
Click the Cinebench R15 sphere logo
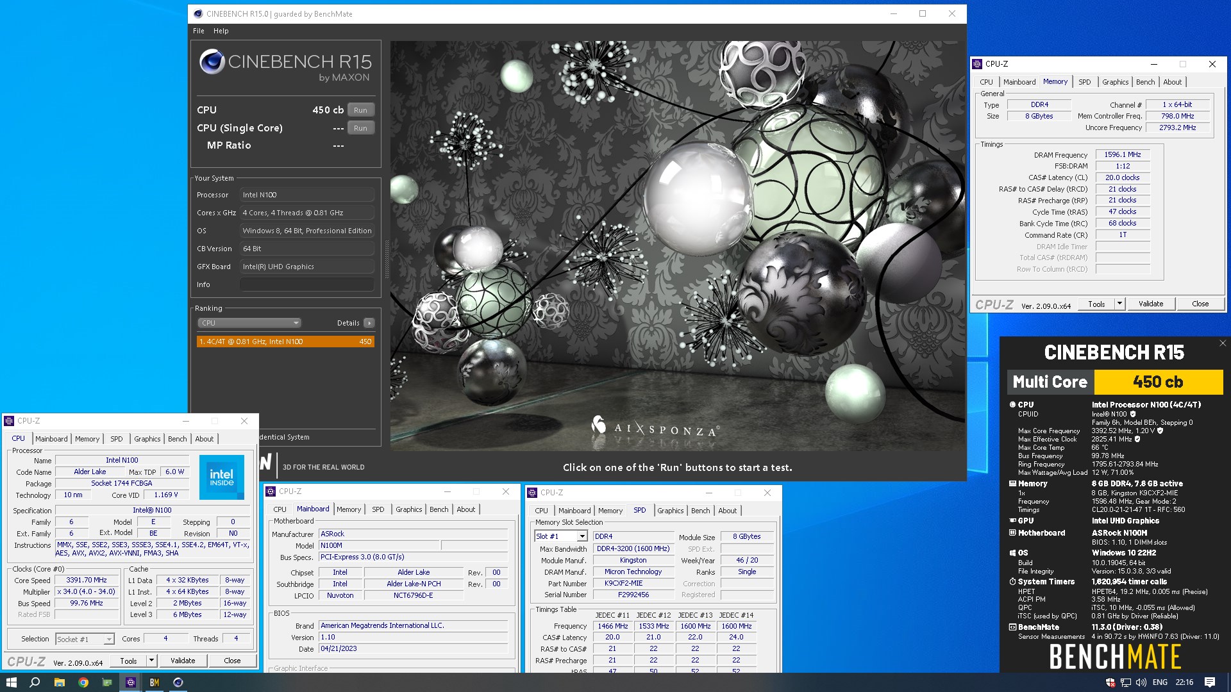[x=212, y=62]
